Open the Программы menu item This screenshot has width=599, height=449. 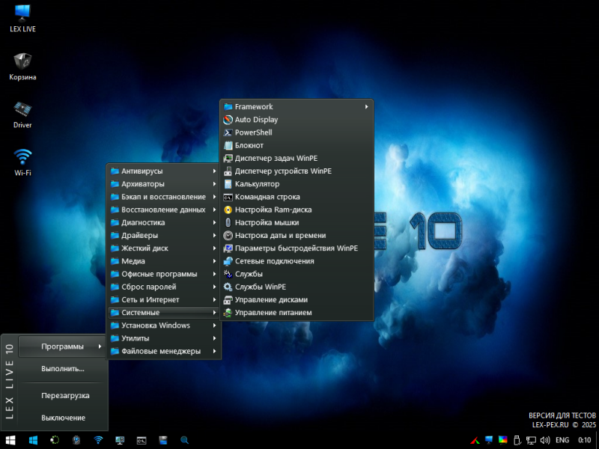pos(63,346)
